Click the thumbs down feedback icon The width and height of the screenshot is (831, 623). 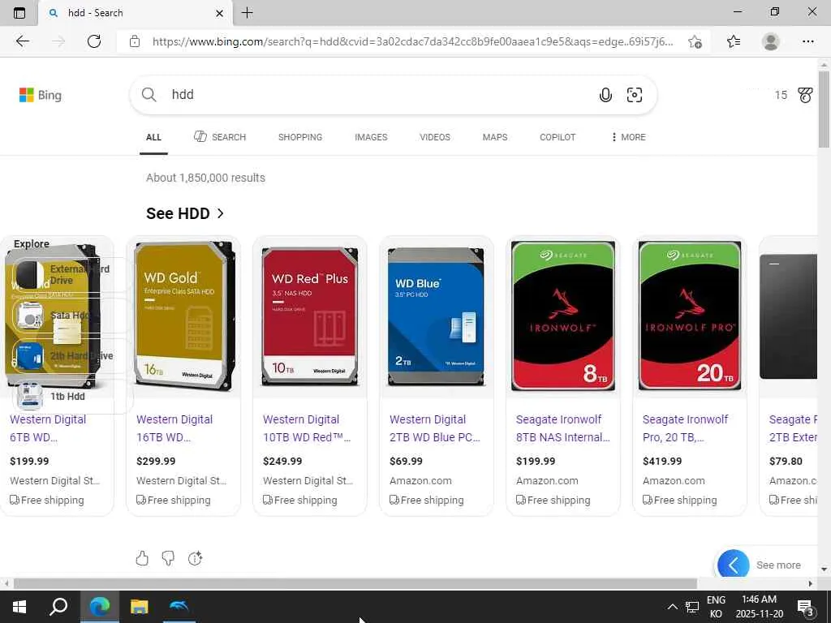(x=168, y=558)
